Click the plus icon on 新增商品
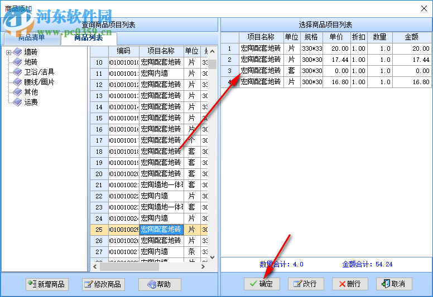 click(32, 284)
